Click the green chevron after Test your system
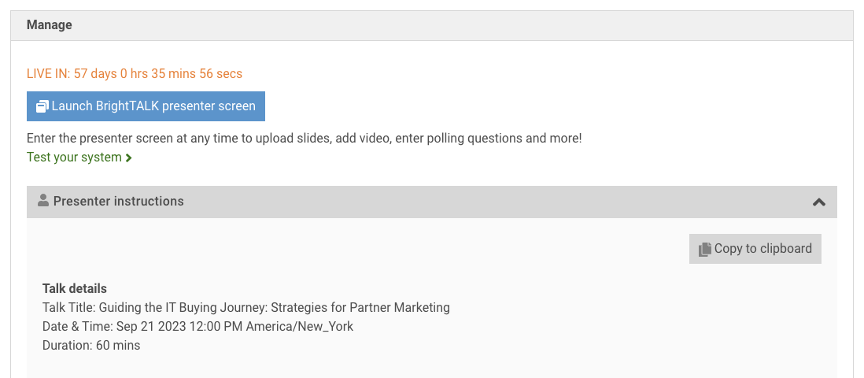 click(128, 158)
